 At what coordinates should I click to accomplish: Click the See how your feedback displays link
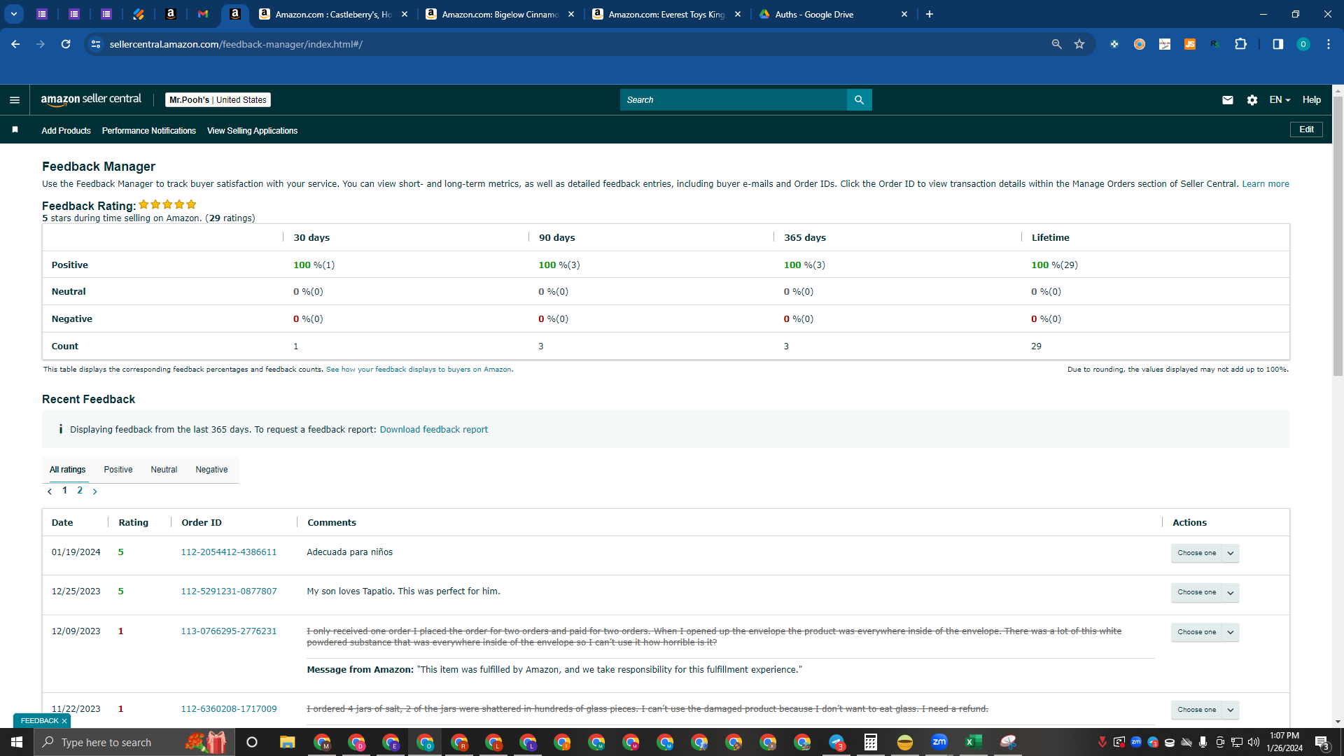click(419, 370)
